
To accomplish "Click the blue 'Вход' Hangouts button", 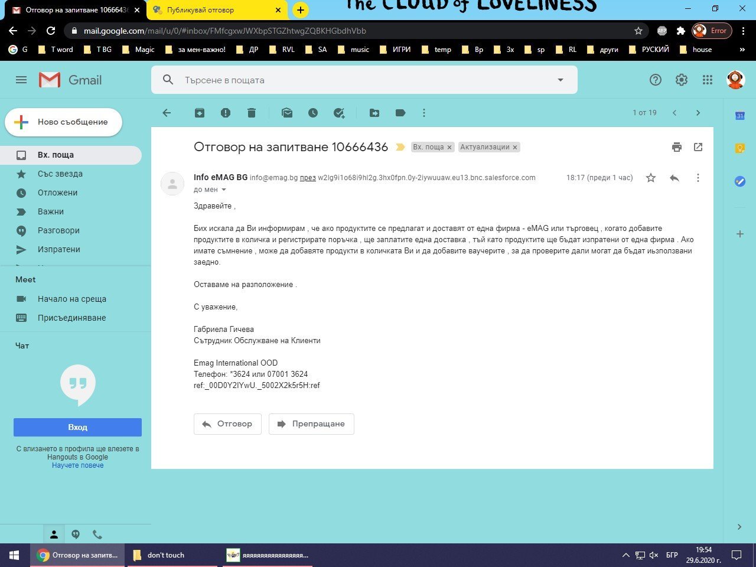I will [77, 427].
